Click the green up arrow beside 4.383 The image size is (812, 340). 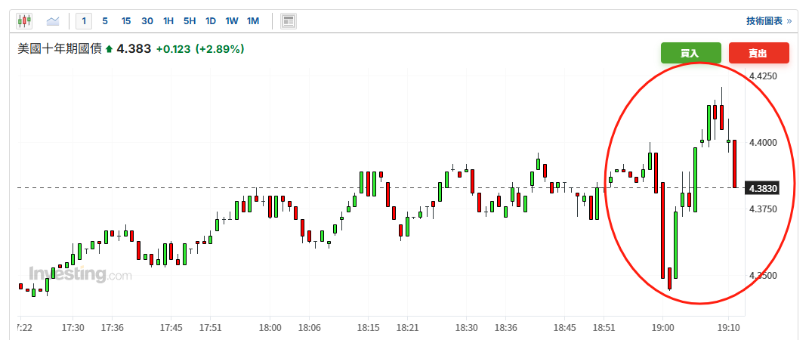pyautogui.click(x=109, y=49)
